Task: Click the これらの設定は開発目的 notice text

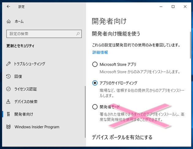Action: pos(136,45)
